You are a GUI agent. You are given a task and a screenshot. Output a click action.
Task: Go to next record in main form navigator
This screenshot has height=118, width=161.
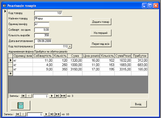46,114
